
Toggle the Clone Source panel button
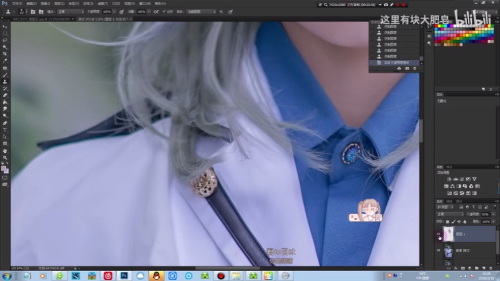41,12
